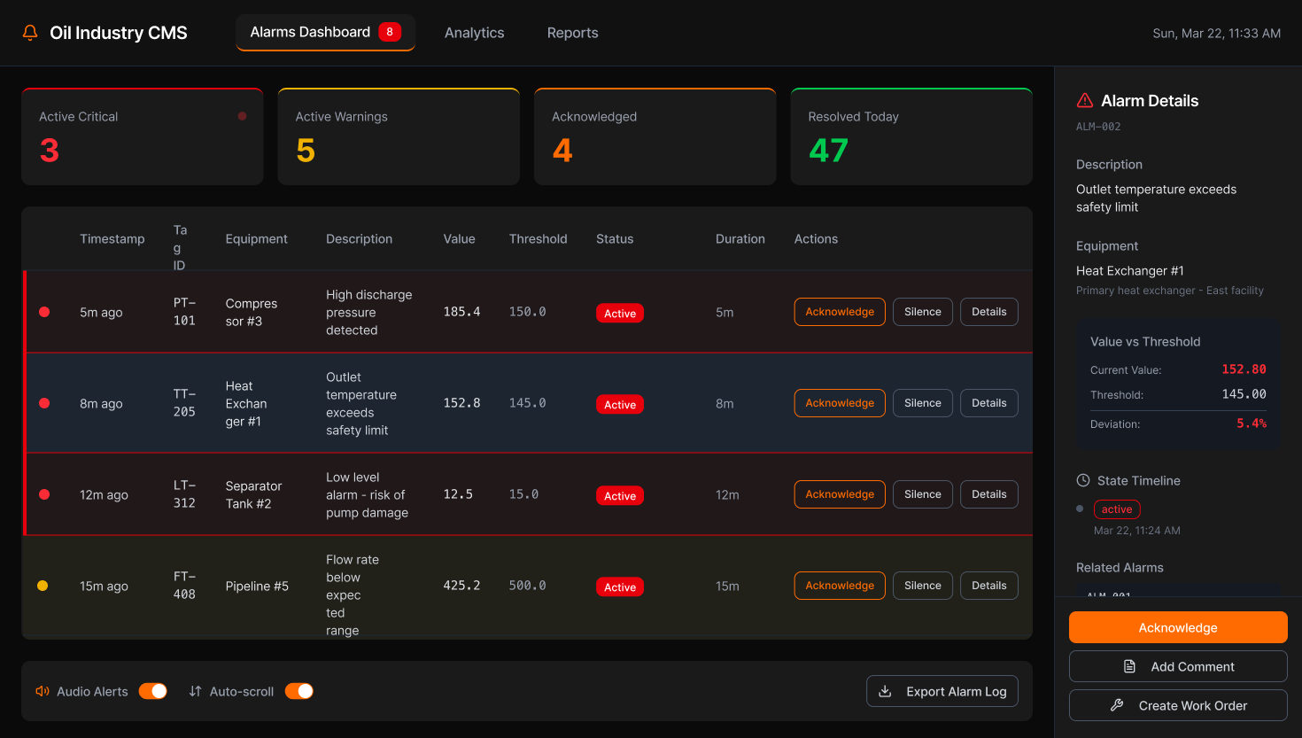Select the Alarms Dashboard tab
Viewport: 1302px width, 738px height.
coord(326,33)
